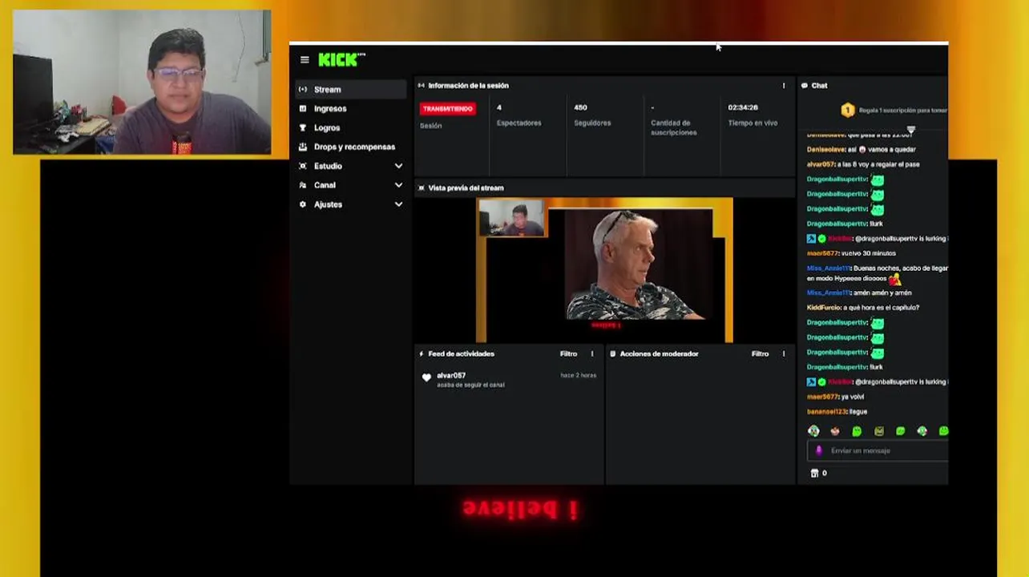Click the TRANSMITIENDO status badge

coord(447,109)
